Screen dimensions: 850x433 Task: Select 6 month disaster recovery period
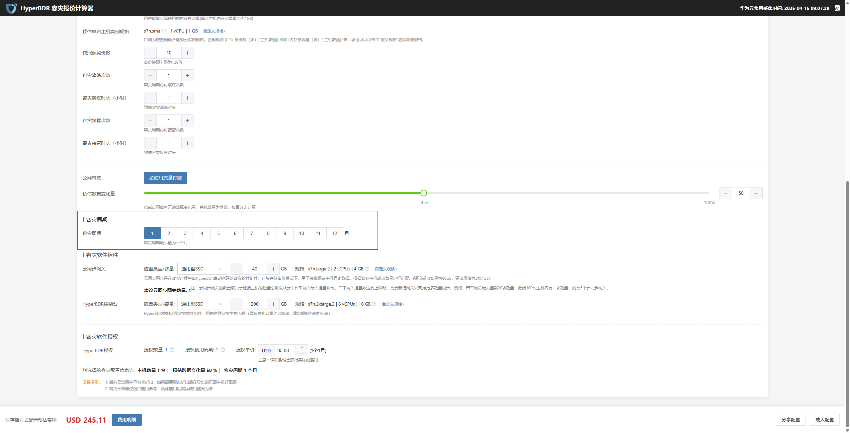click(x=235, y=233)
